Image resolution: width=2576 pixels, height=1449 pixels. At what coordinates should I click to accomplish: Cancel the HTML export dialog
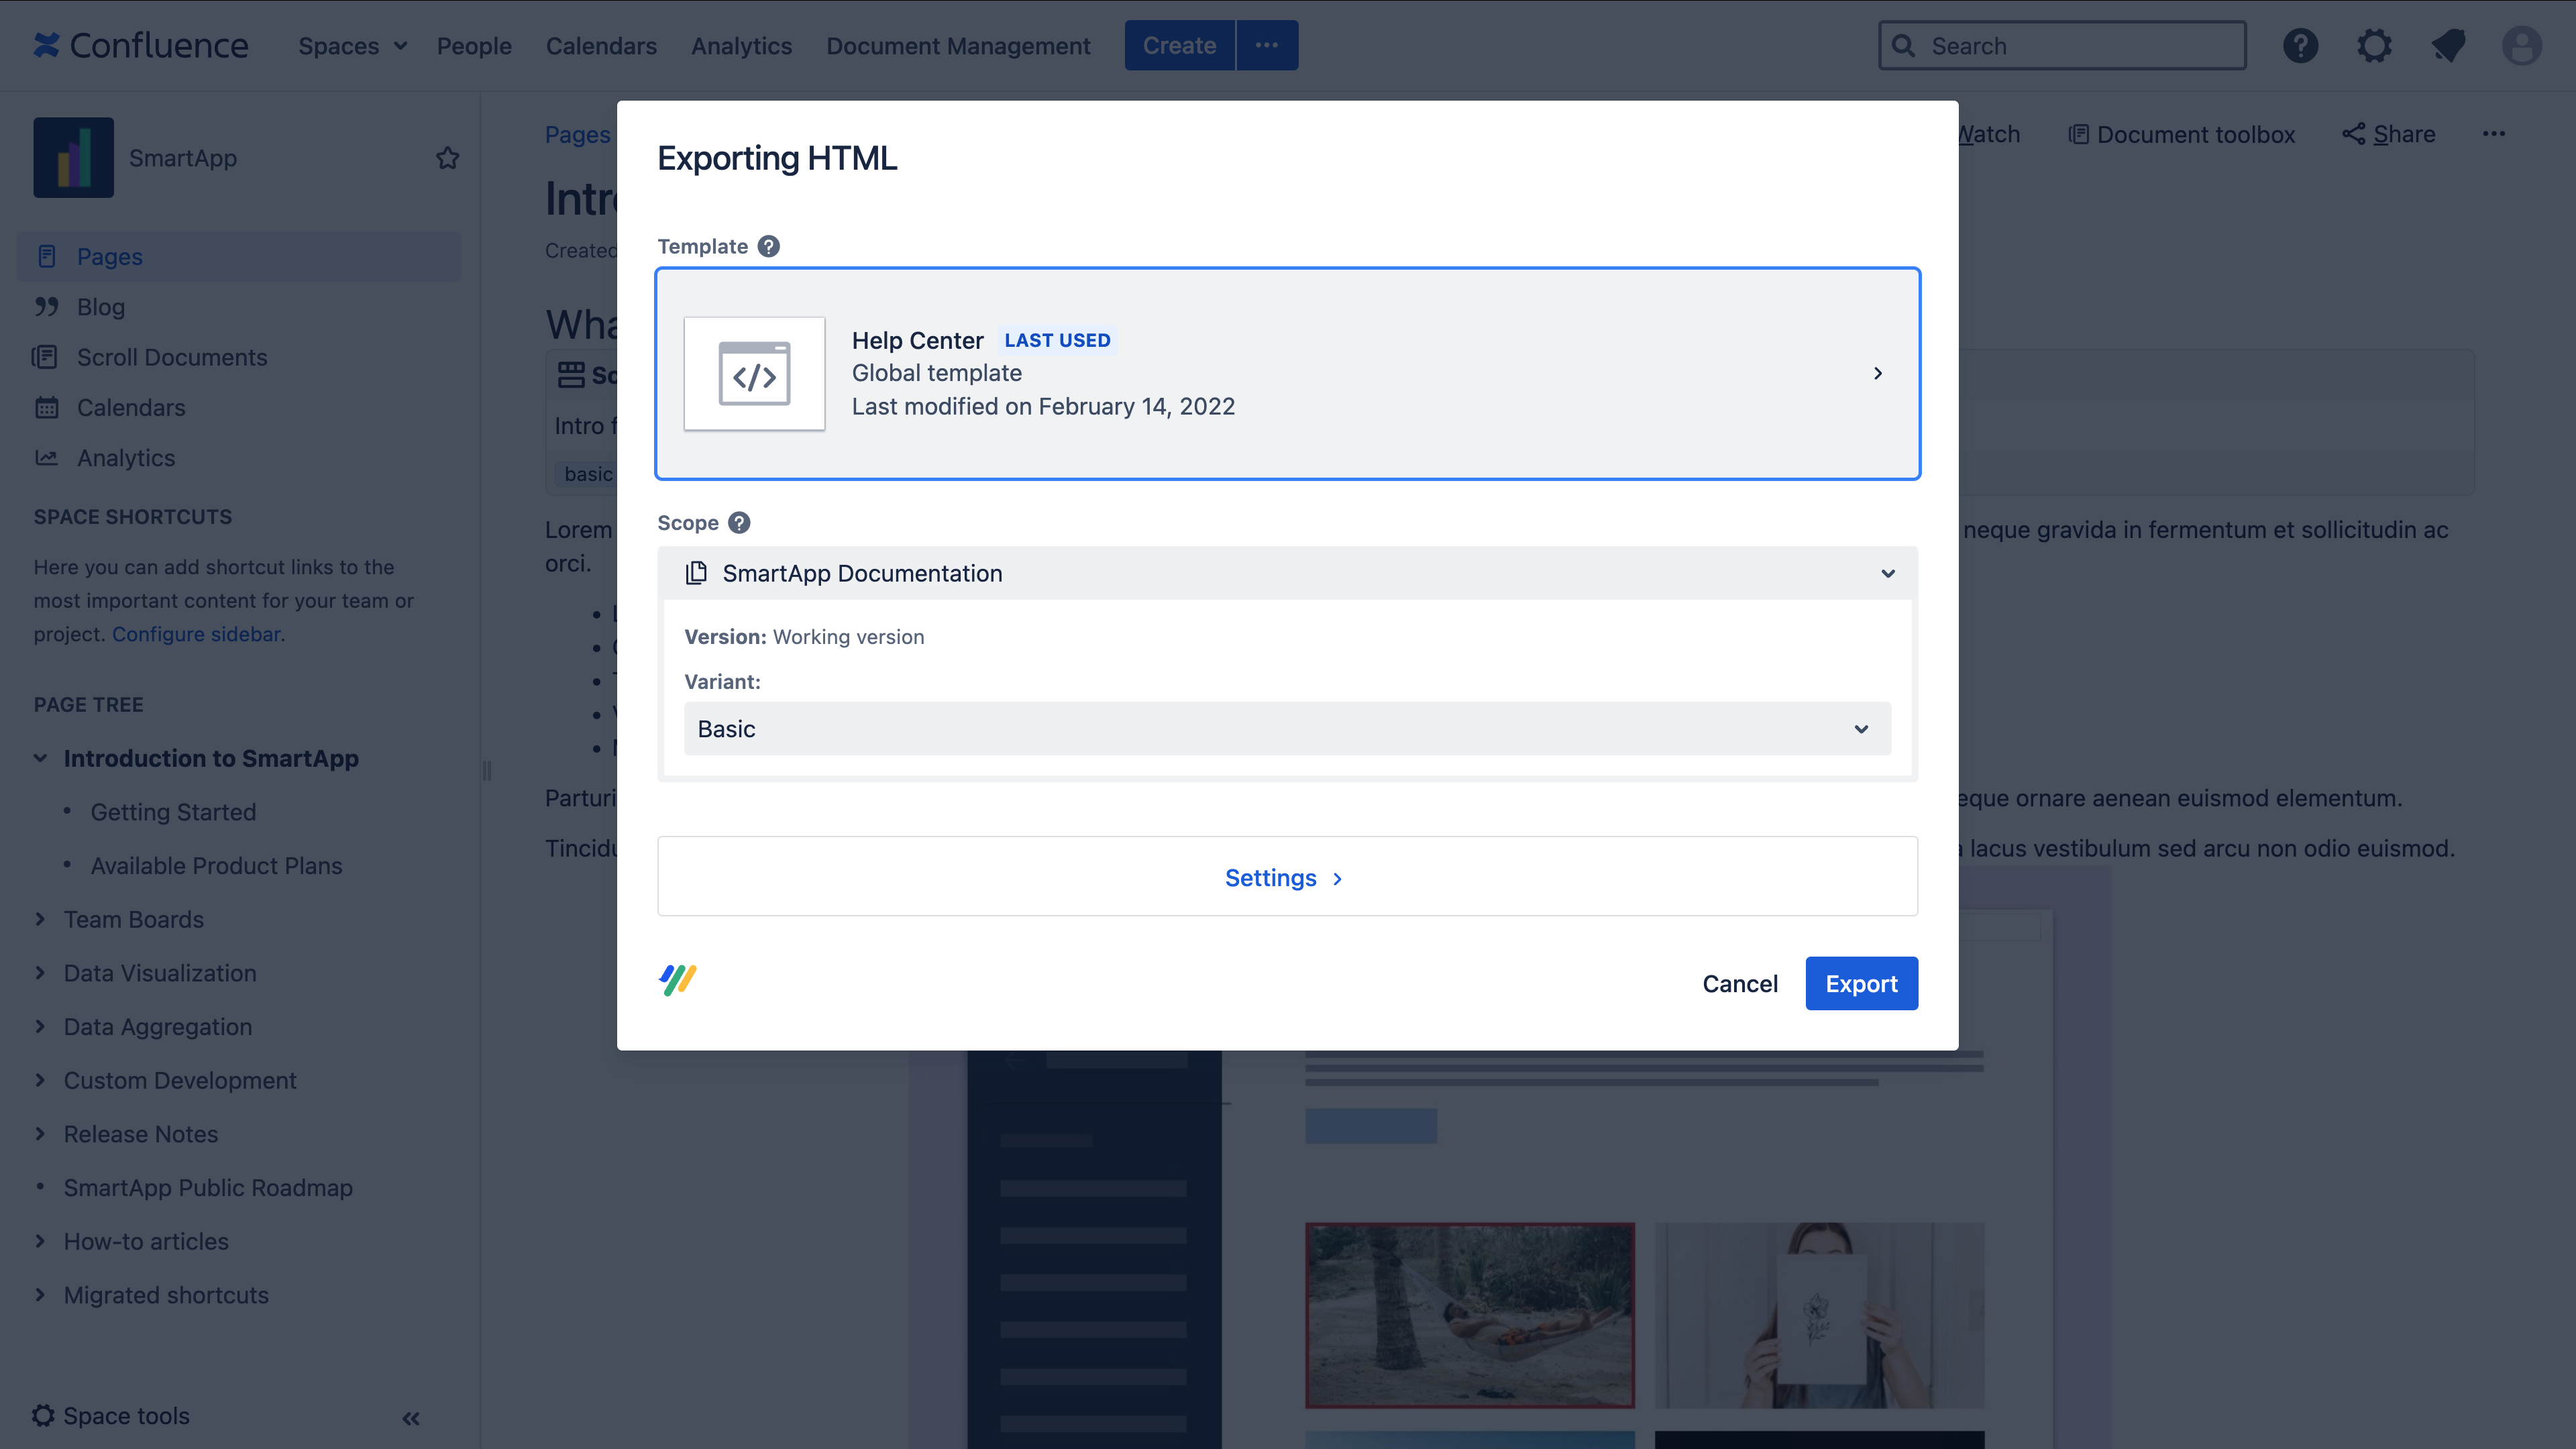(1739, 984)
